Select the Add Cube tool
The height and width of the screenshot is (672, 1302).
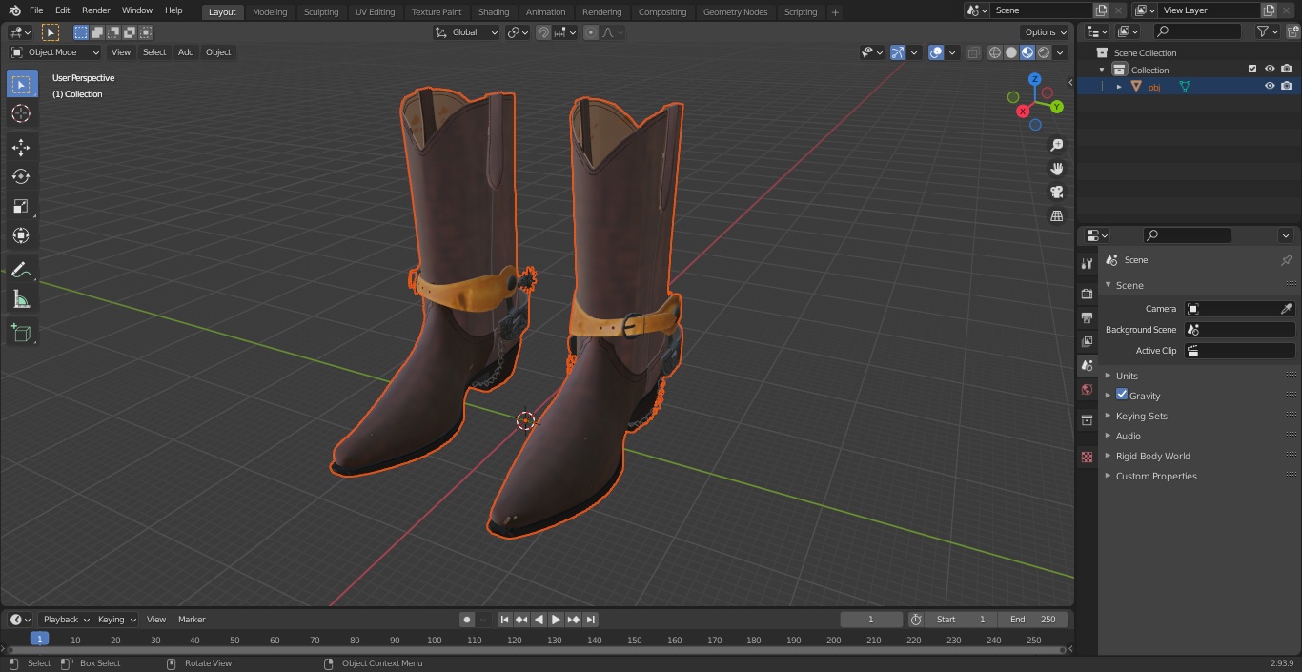coord(21,334)
